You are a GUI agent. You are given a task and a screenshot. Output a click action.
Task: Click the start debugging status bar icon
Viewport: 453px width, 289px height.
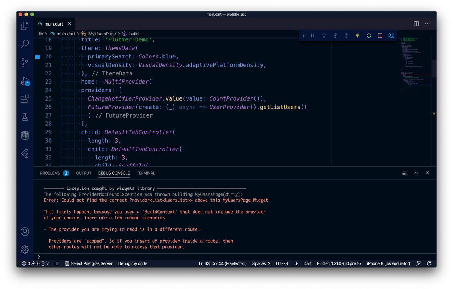click(x=57, y=263)
